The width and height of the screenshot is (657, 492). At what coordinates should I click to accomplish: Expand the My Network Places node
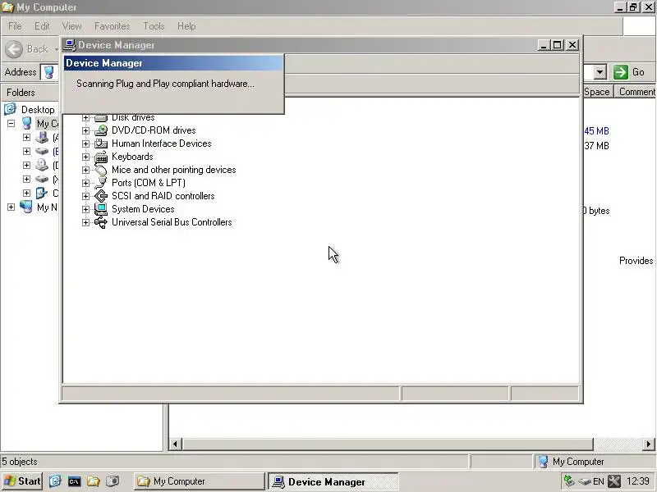click(x=11, y=207)
